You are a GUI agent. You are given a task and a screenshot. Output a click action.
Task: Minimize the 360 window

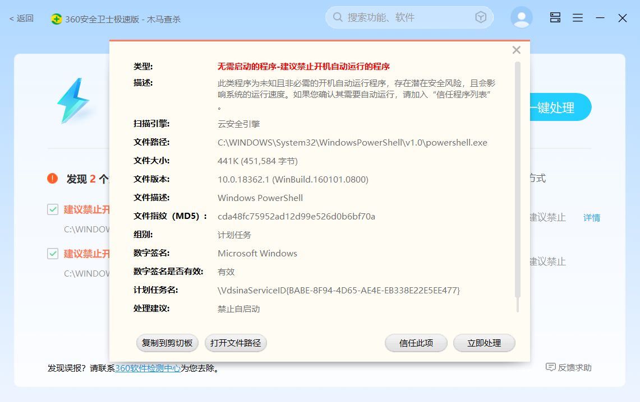600,18
